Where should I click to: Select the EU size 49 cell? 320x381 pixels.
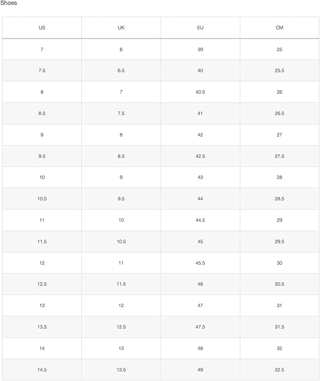tap(200, 369)
